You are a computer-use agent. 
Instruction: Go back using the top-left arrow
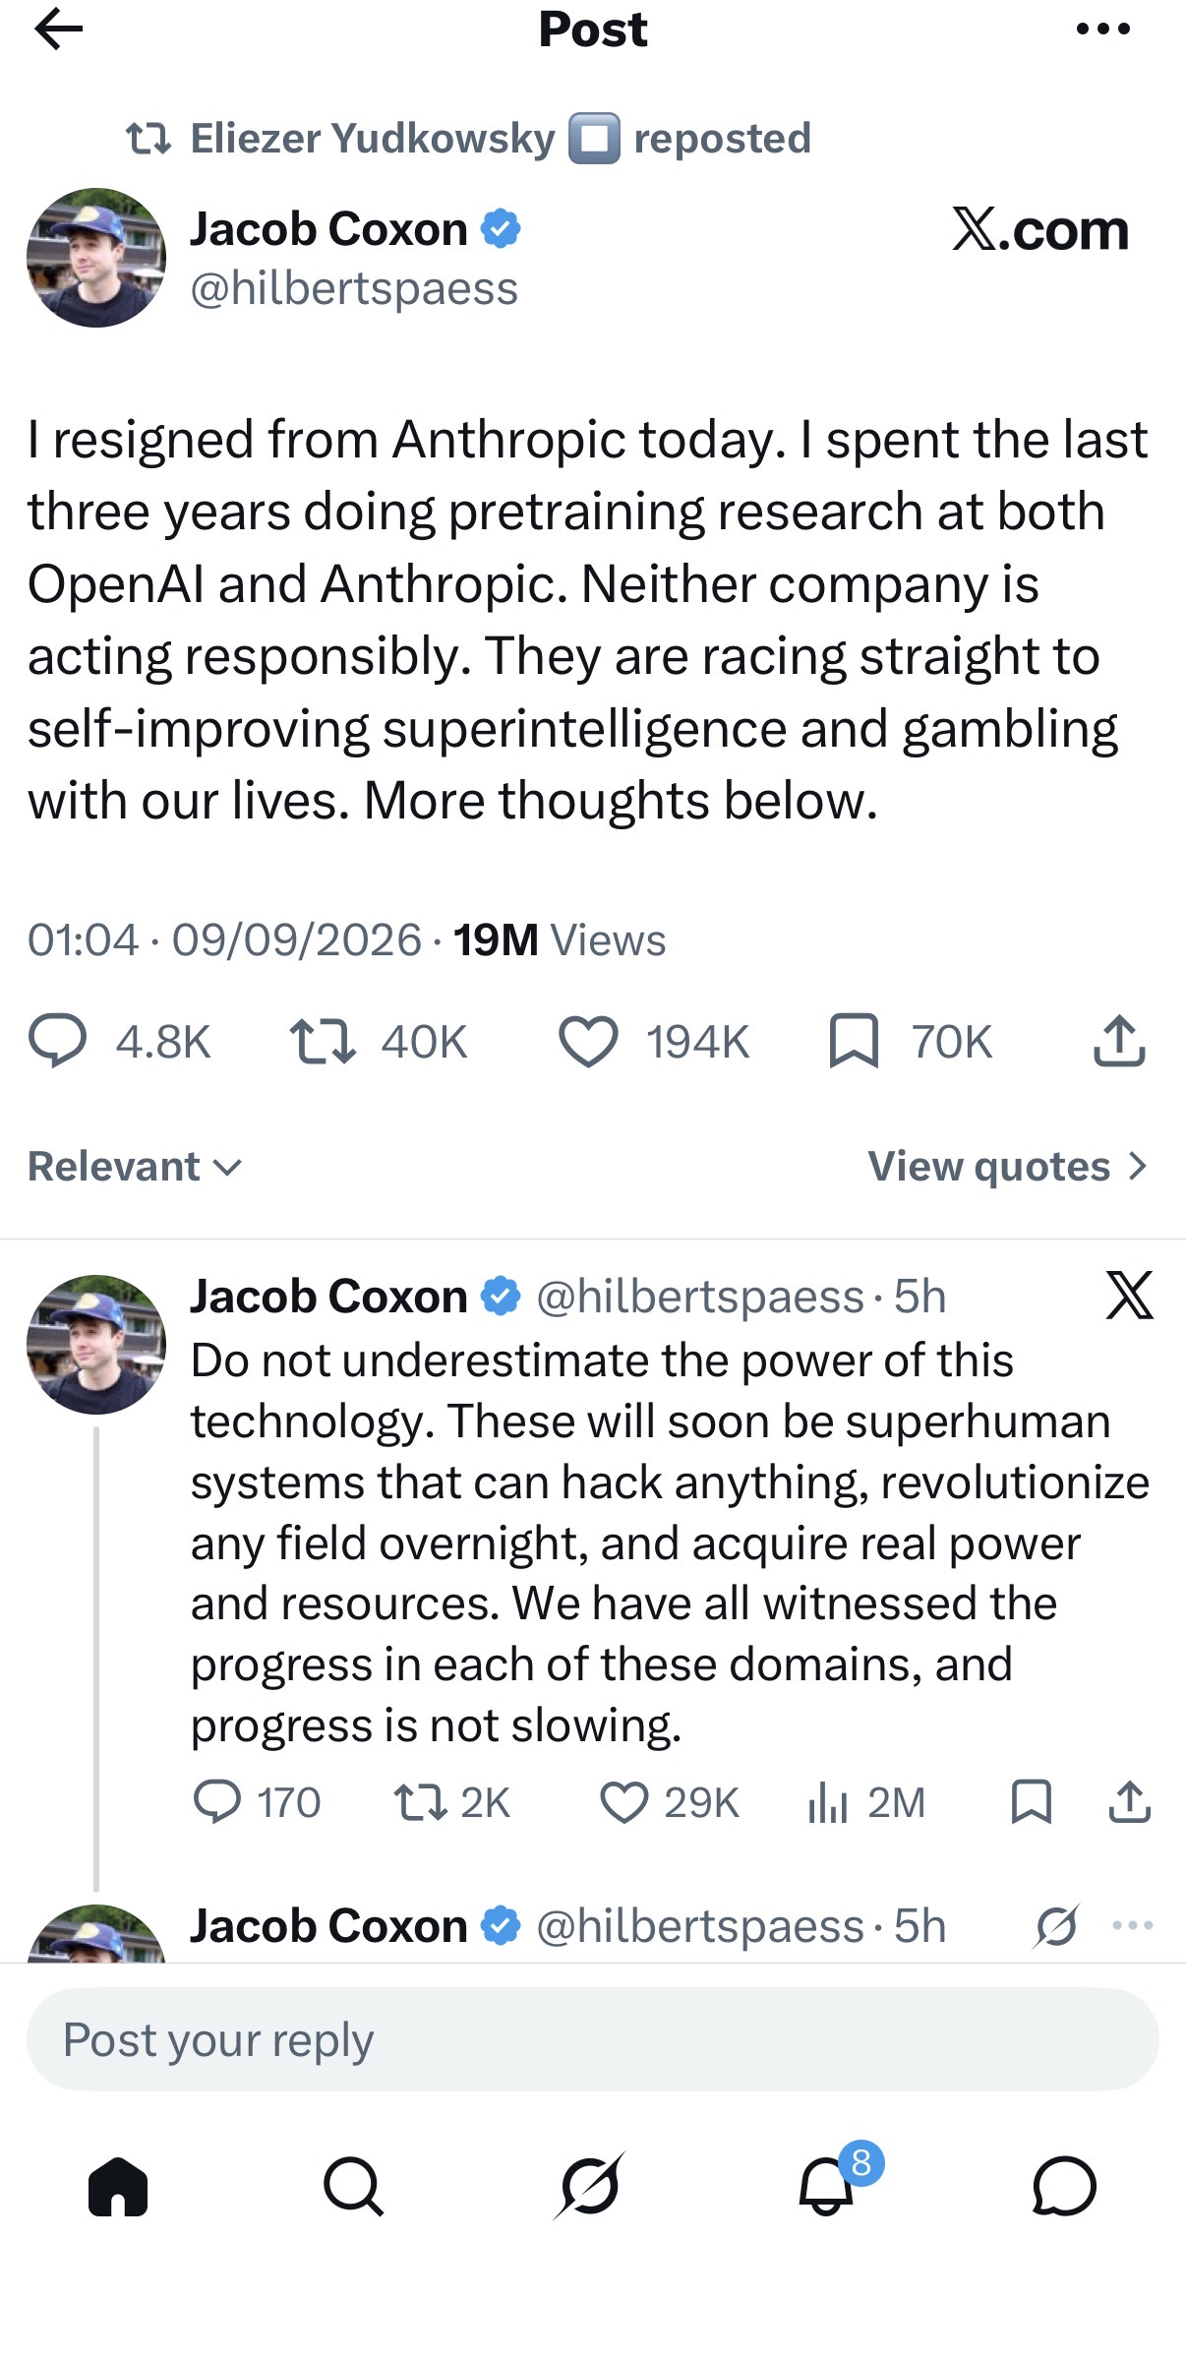(58, 30)
